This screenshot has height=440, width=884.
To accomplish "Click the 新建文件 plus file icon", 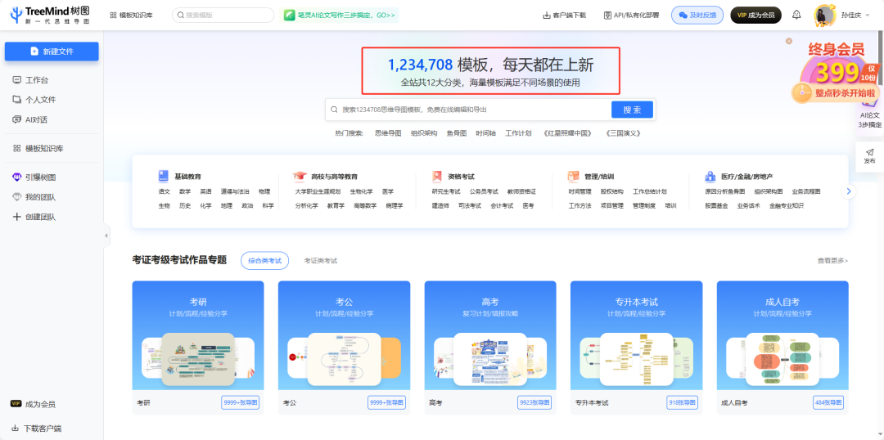I will 34,52.
